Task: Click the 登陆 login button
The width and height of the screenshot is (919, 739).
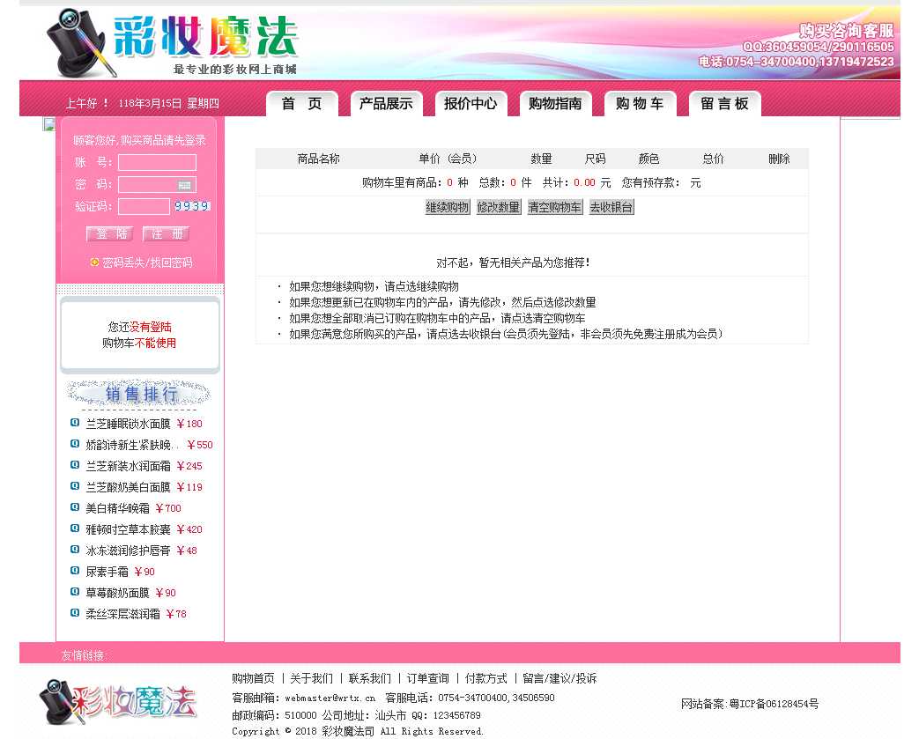Action: [x=110, y=233]
